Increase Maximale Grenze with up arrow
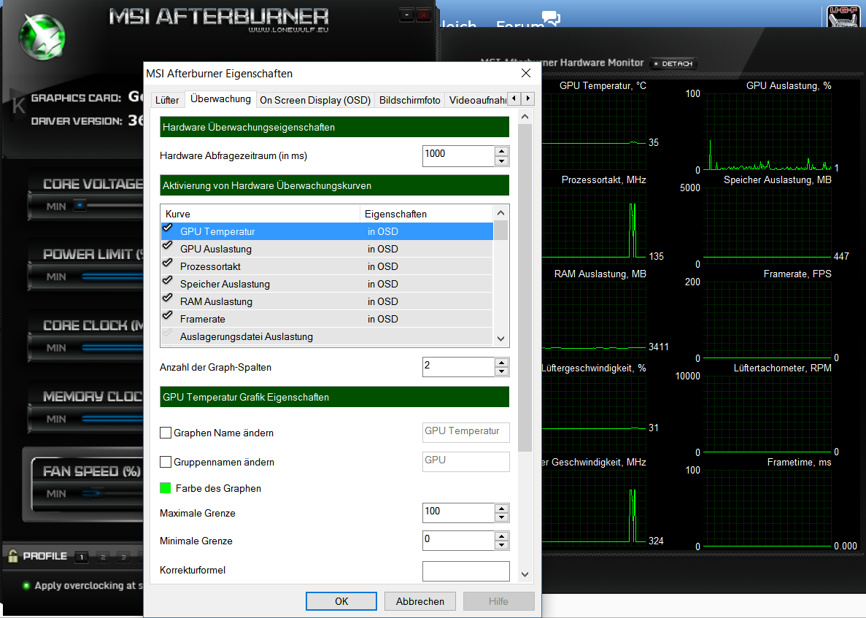The height and width of the screenshot is (618, 866). pyautogui.click(x=501, y=509)
